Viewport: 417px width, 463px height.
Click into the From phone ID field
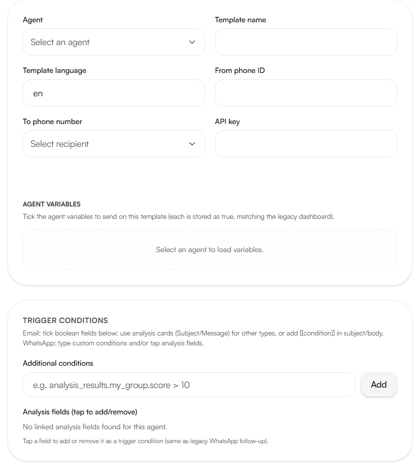(x=306, y=93)
